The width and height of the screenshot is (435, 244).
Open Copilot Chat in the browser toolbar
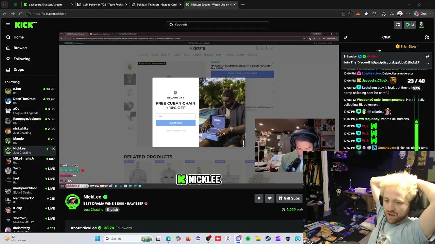pyautogui.click(x=420, y=14)
